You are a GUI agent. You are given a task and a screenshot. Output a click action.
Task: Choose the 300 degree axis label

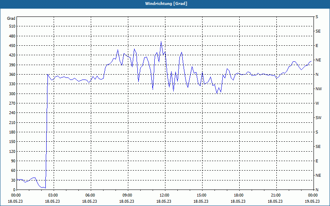click(12, 94)
